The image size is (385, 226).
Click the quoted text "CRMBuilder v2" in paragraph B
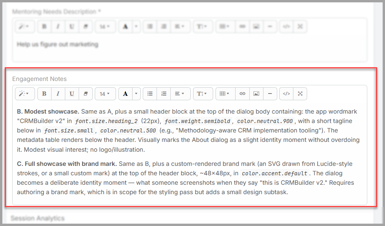(x=41, y=121)
